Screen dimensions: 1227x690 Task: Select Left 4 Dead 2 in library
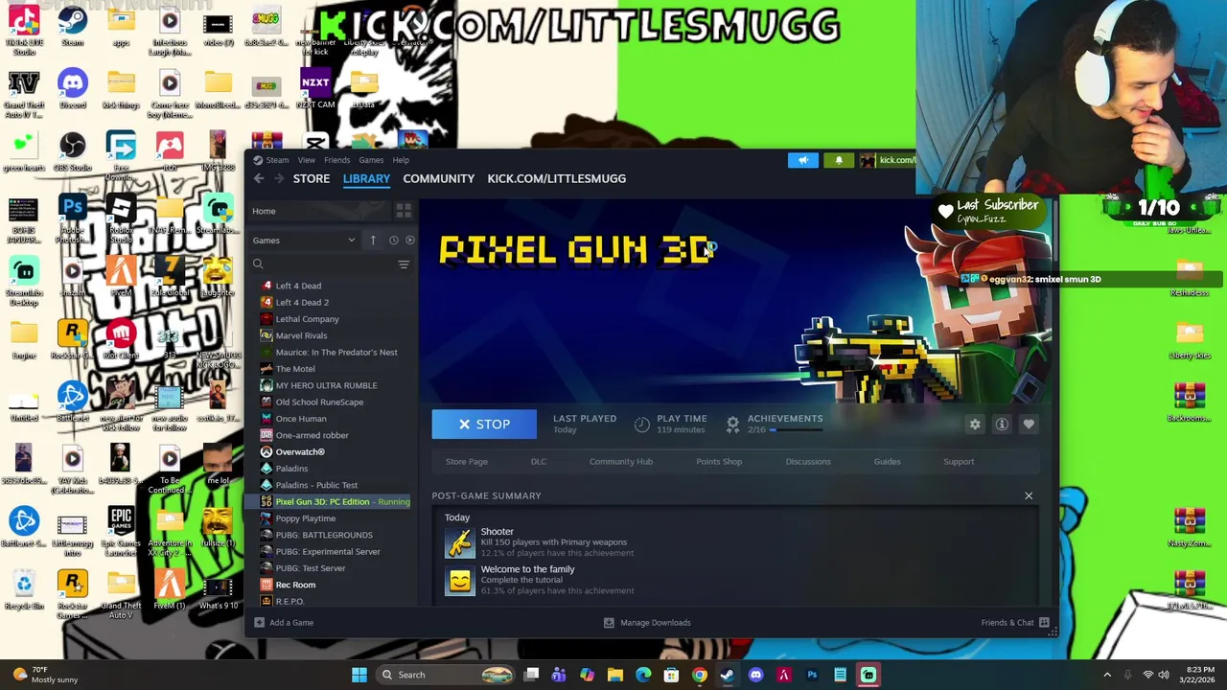302,303
